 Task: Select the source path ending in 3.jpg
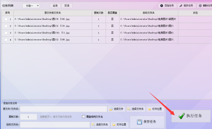(x=42, y=33)
